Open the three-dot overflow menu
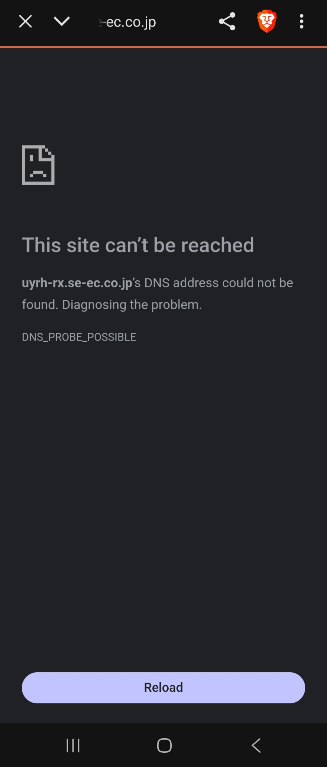327x767 pixels. click(x=302, y=21)
